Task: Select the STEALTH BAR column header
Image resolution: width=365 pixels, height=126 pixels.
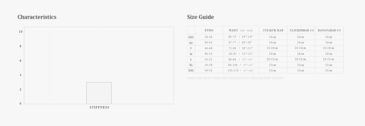Action: click(273, 30)
